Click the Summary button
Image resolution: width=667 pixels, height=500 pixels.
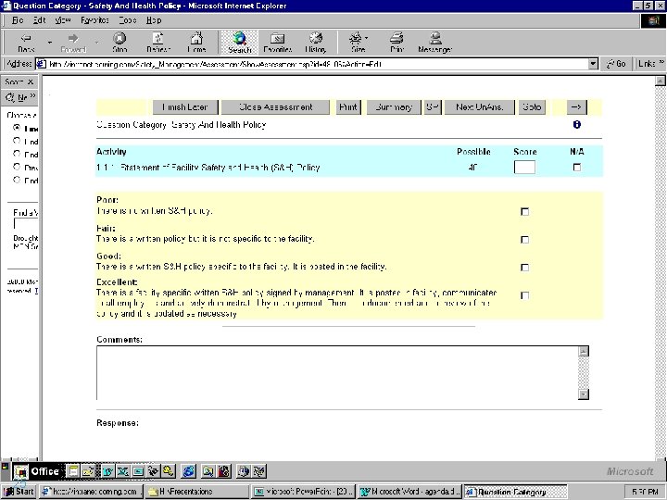pyautogui.click(x=394, y=107)
